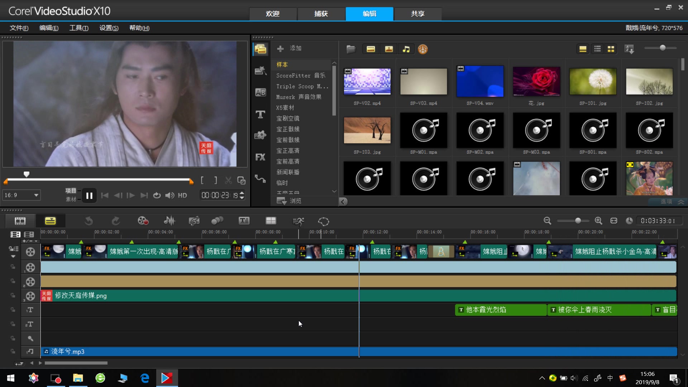This screenshot has width=688, height=387.
Task: Open the 设置 menu
Action: tap(109, 28)
